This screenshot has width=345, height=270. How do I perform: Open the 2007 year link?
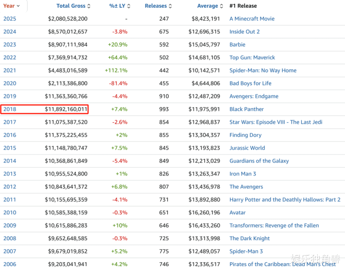10,251
